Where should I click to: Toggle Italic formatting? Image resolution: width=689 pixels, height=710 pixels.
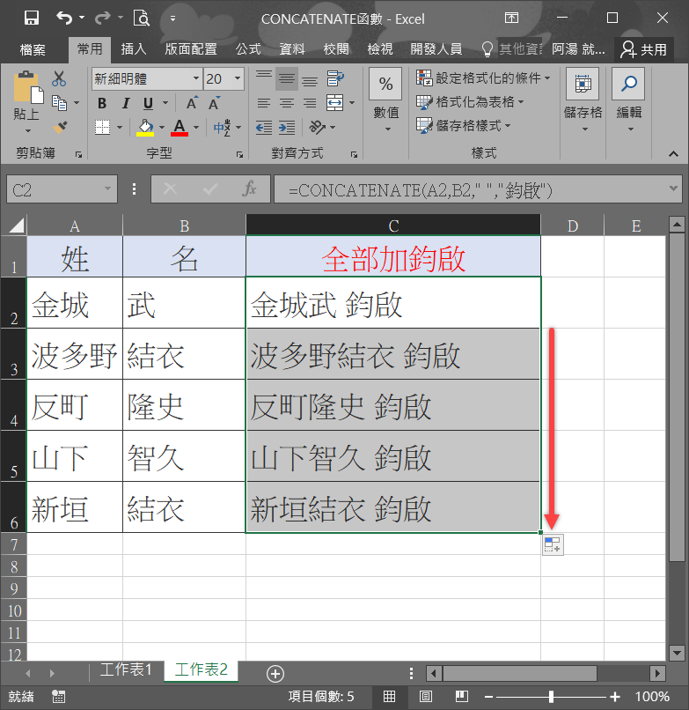click(125, 103)
